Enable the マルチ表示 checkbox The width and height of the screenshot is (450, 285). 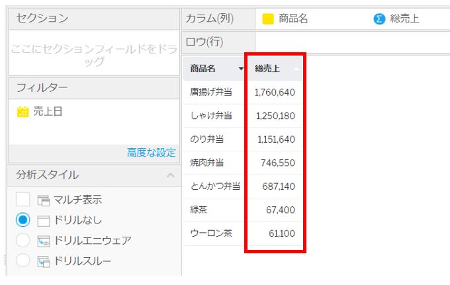(23, 200)
